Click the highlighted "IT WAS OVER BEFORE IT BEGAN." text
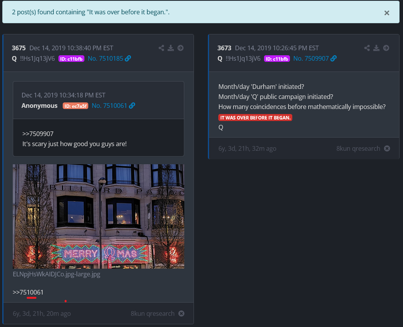The image size is (403, 327). pos(255,118)
